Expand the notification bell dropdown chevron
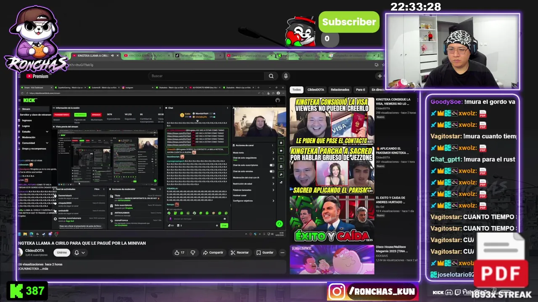Image resolution: width=538 pixels, height=302 pixels. 83,253
